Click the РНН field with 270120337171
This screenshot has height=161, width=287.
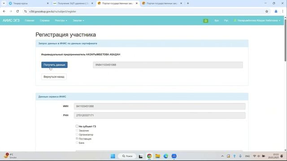(x=160, y=115)
